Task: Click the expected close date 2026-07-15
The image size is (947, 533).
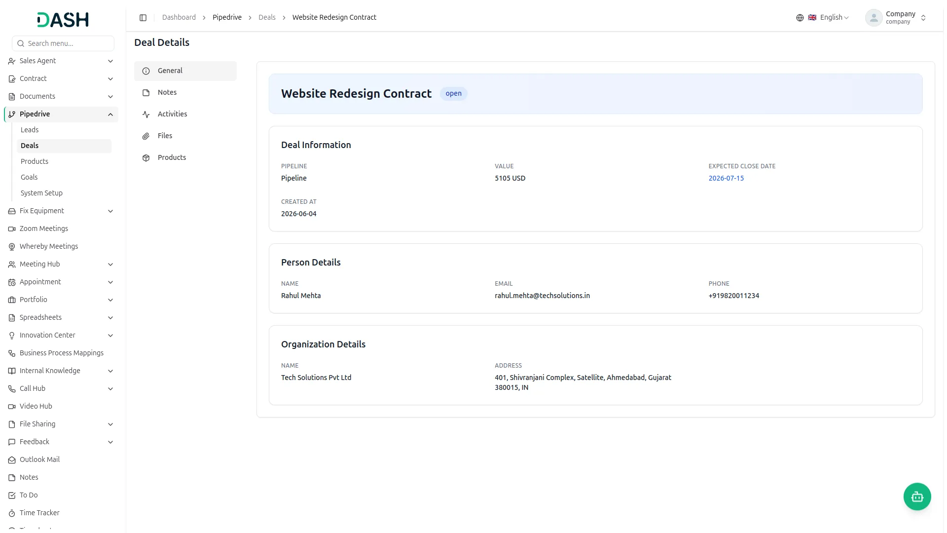Action: pos(726,178)
